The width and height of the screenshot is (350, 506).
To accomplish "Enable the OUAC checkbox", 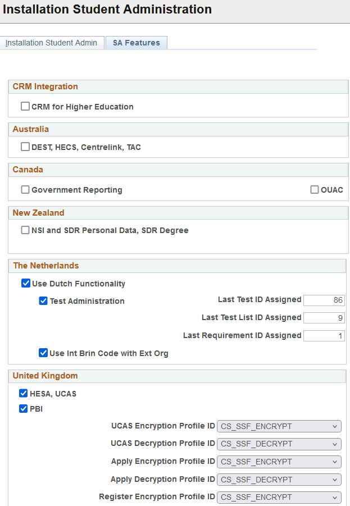I will 315,190.
